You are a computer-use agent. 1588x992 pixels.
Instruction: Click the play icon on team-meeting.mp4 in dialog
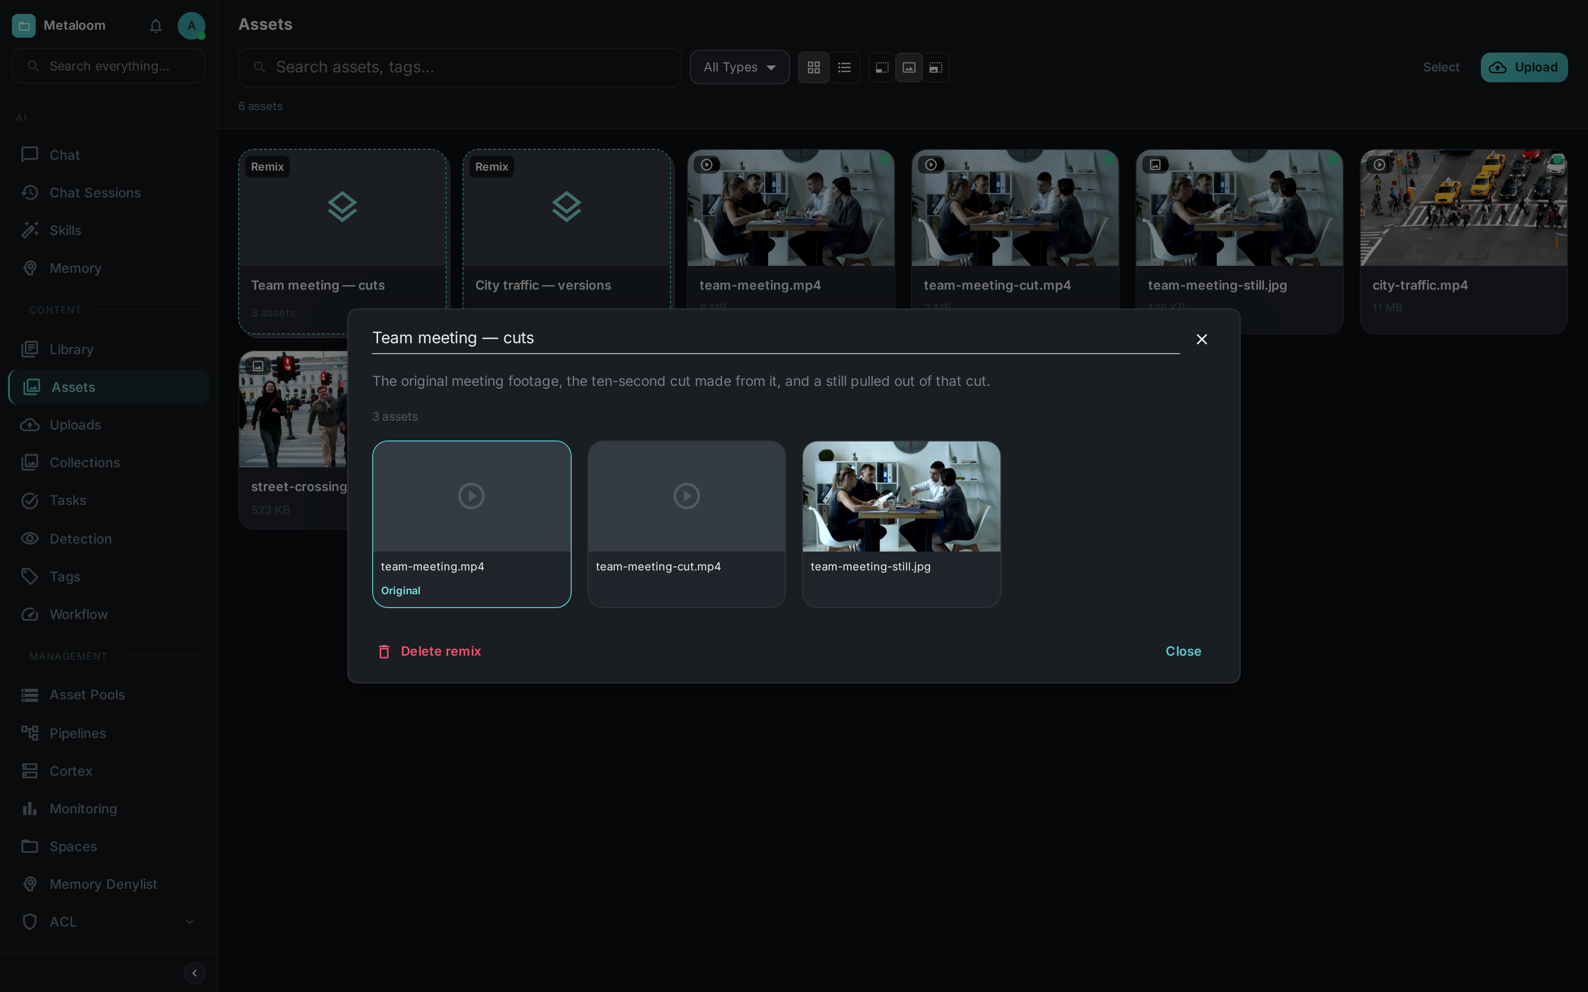pos(471,496)
